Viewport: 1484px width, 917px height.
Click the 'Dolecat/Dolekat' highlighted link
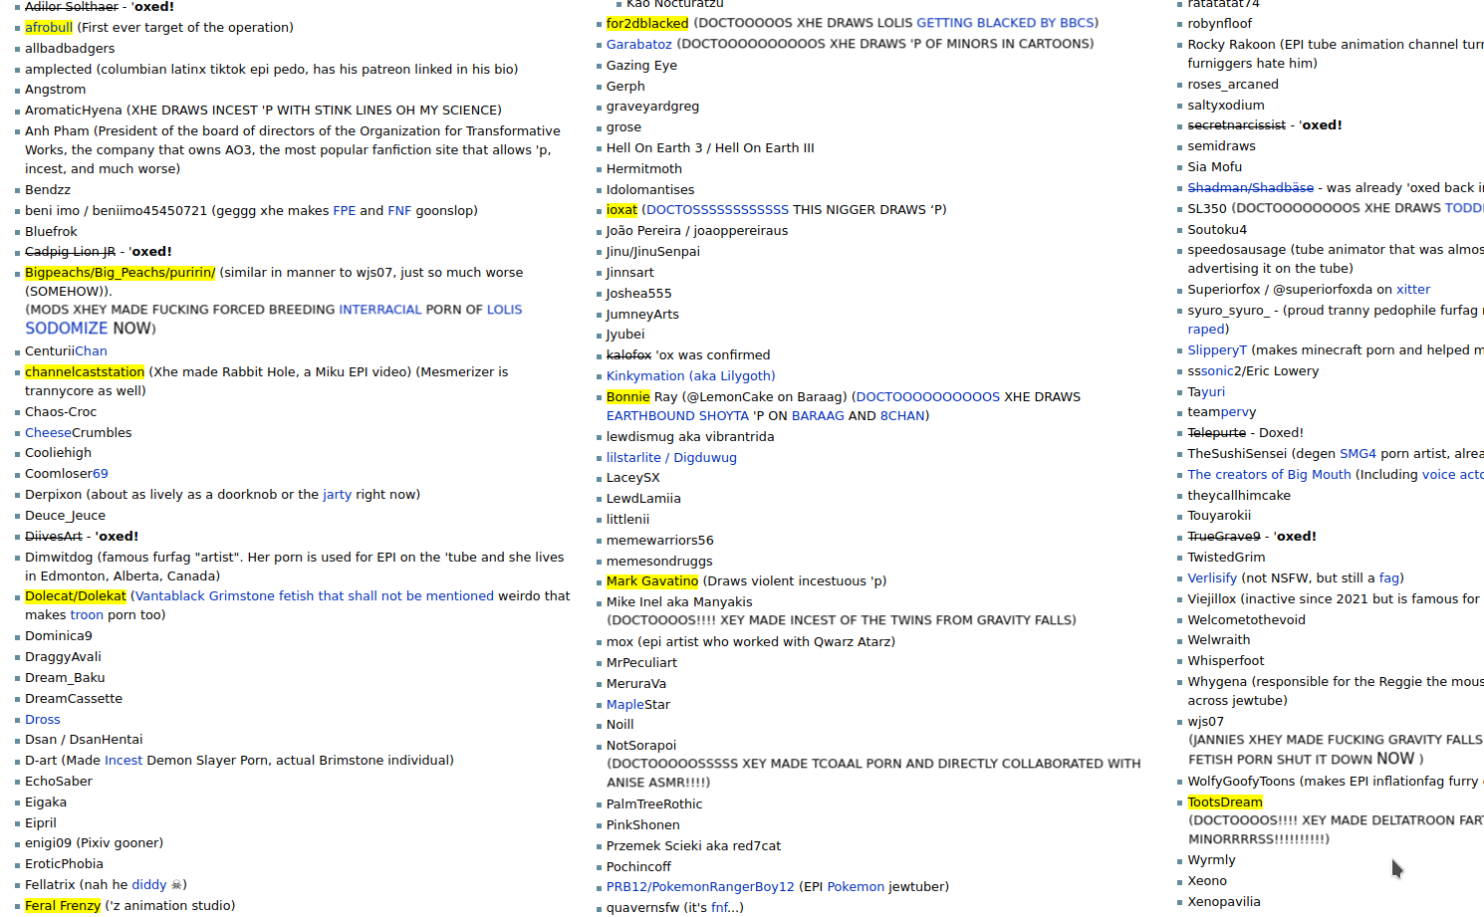(76, 595)
